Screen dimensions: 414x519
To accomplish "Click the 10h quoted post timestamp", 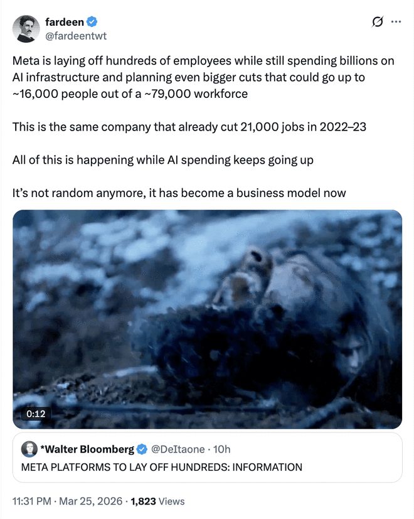I will tap(221, 449).
